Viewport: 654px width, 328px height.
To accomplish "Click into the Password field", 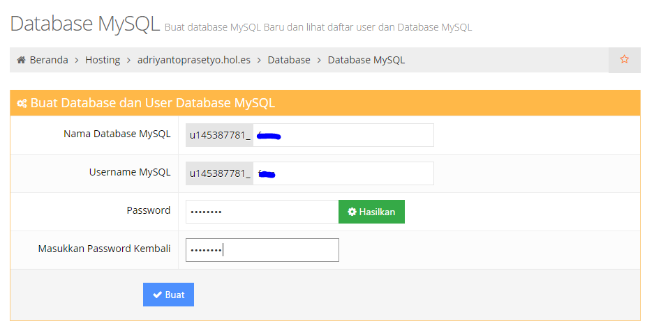I will 262,212.
